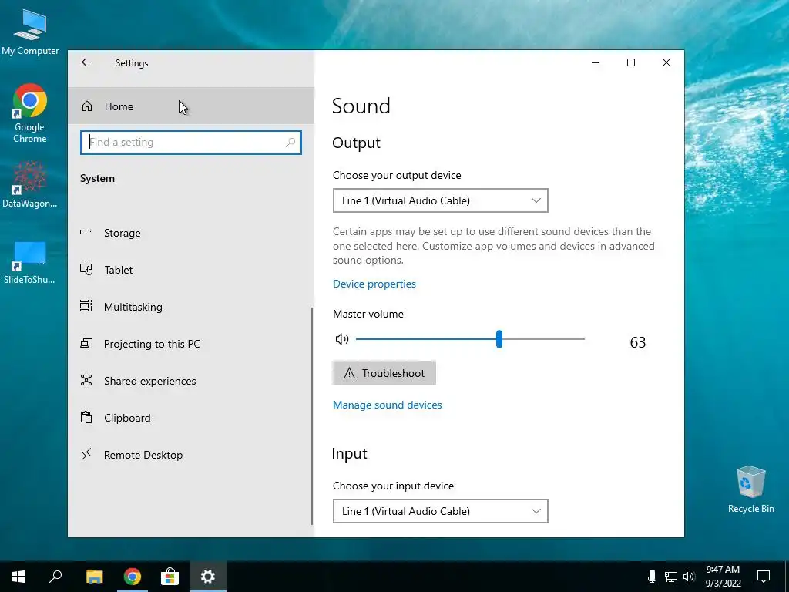Open the Windows Start menu

(x=18, y=577)
